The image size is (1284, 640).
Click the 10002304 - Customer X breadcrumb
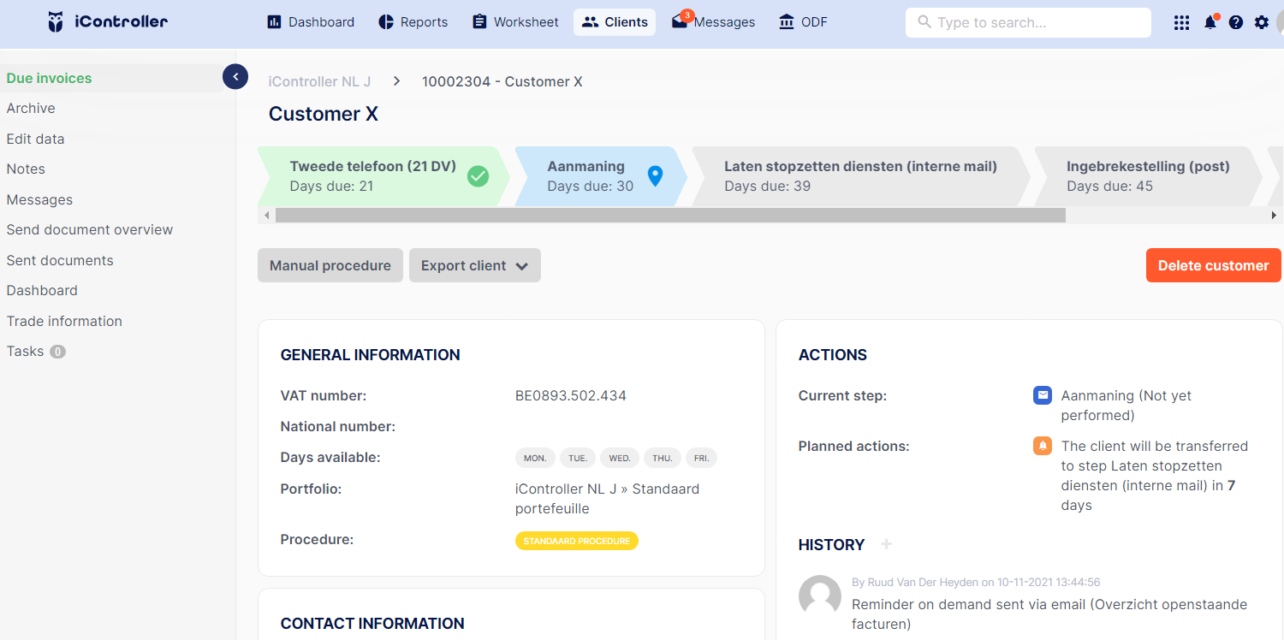[502, 81]
